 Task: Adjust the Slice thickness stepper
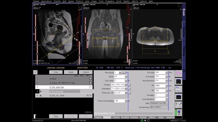[167, 81]
